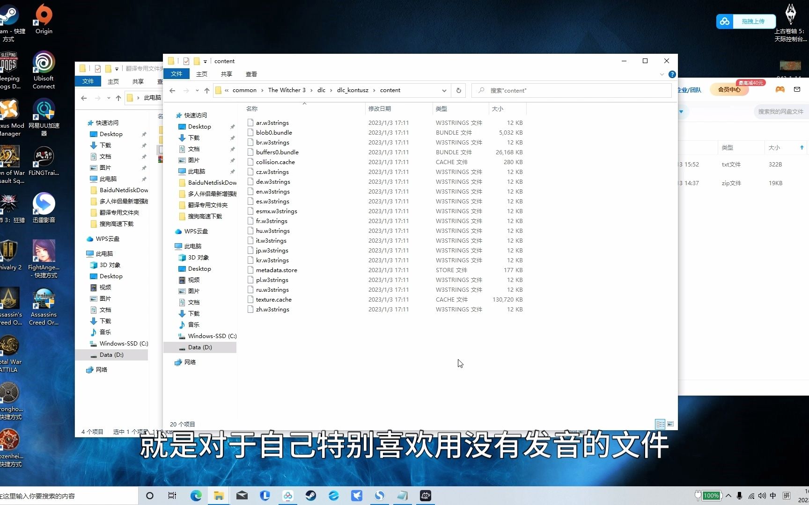Expand quick access toolbar dropdown arrow
This screenshot has width=809, height=505.
pos(205,61)
